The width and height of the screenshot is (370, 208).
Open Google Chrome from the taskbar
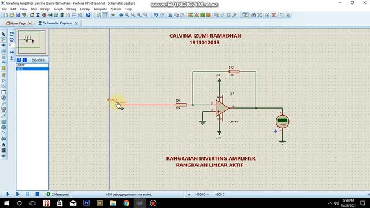(x=127, y=203)
